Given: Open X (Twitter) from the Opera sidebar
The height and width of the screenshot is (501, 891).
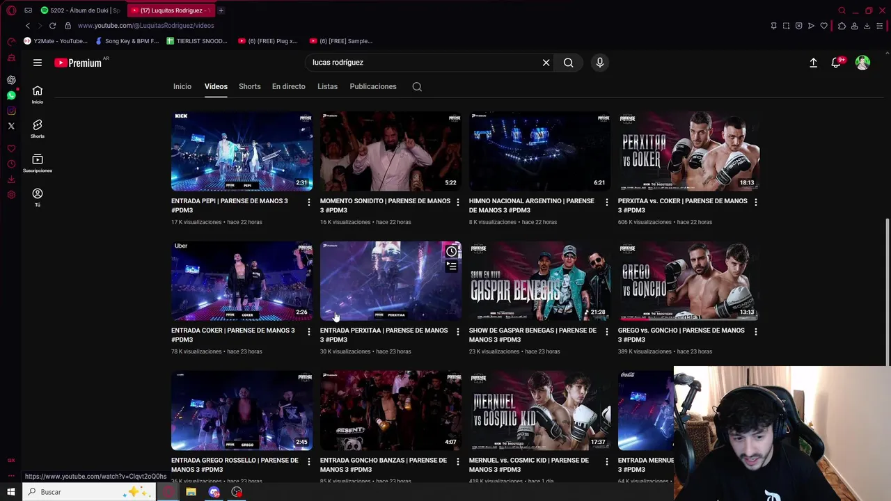Looking at the screenshot, I should tap(11, 126).
